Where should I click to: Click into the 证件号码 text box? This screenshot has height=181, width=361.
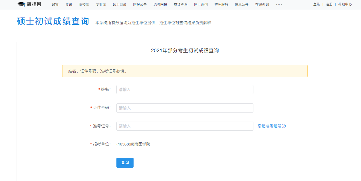pyautogui.click(x=185, y=108)
